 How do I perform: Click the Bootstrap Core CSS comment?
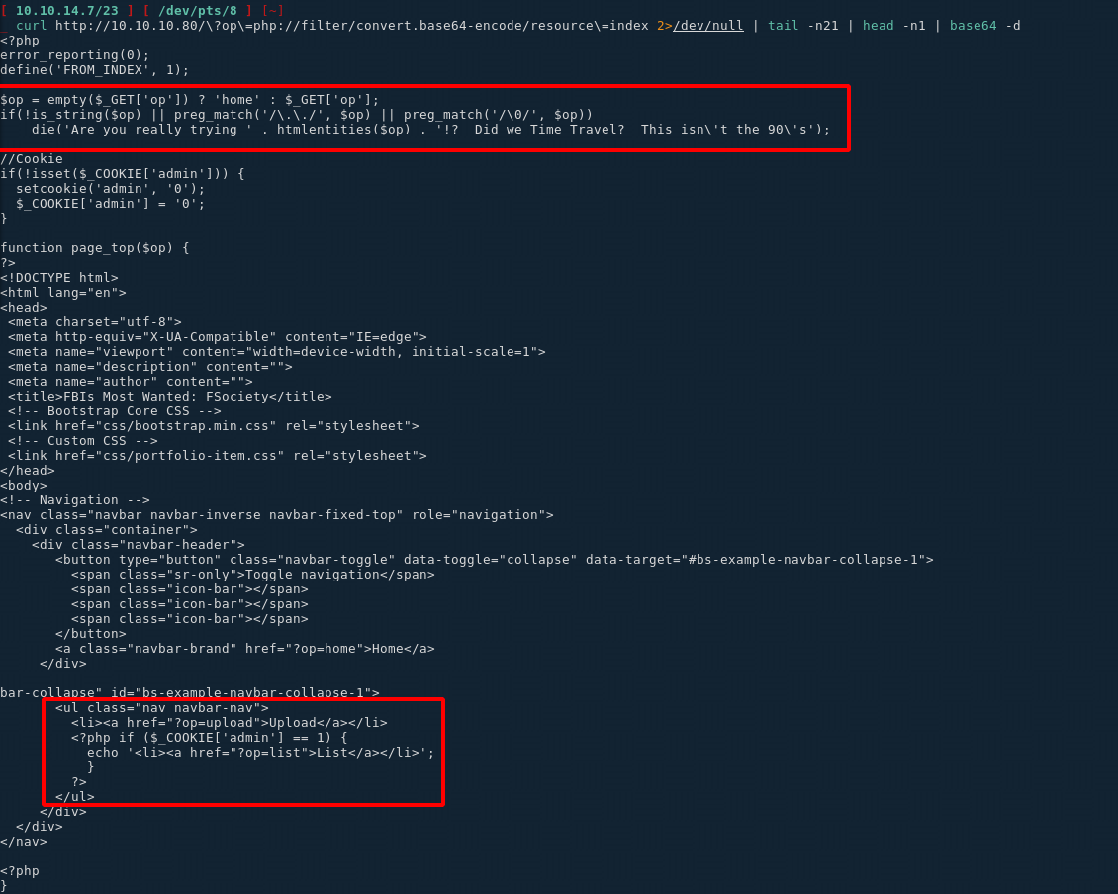point(115,411)
